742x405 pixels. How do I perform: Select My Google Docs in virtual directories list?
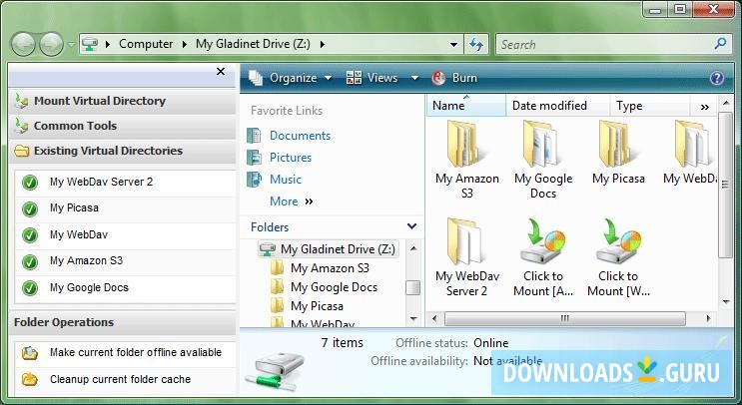pyautogui.click(x=89, y=287)
